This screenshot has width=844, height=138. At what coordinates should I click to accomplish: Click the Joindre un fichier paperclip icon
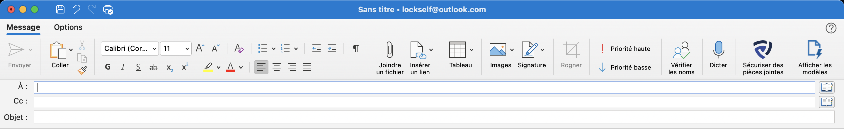tap(389, 50)
